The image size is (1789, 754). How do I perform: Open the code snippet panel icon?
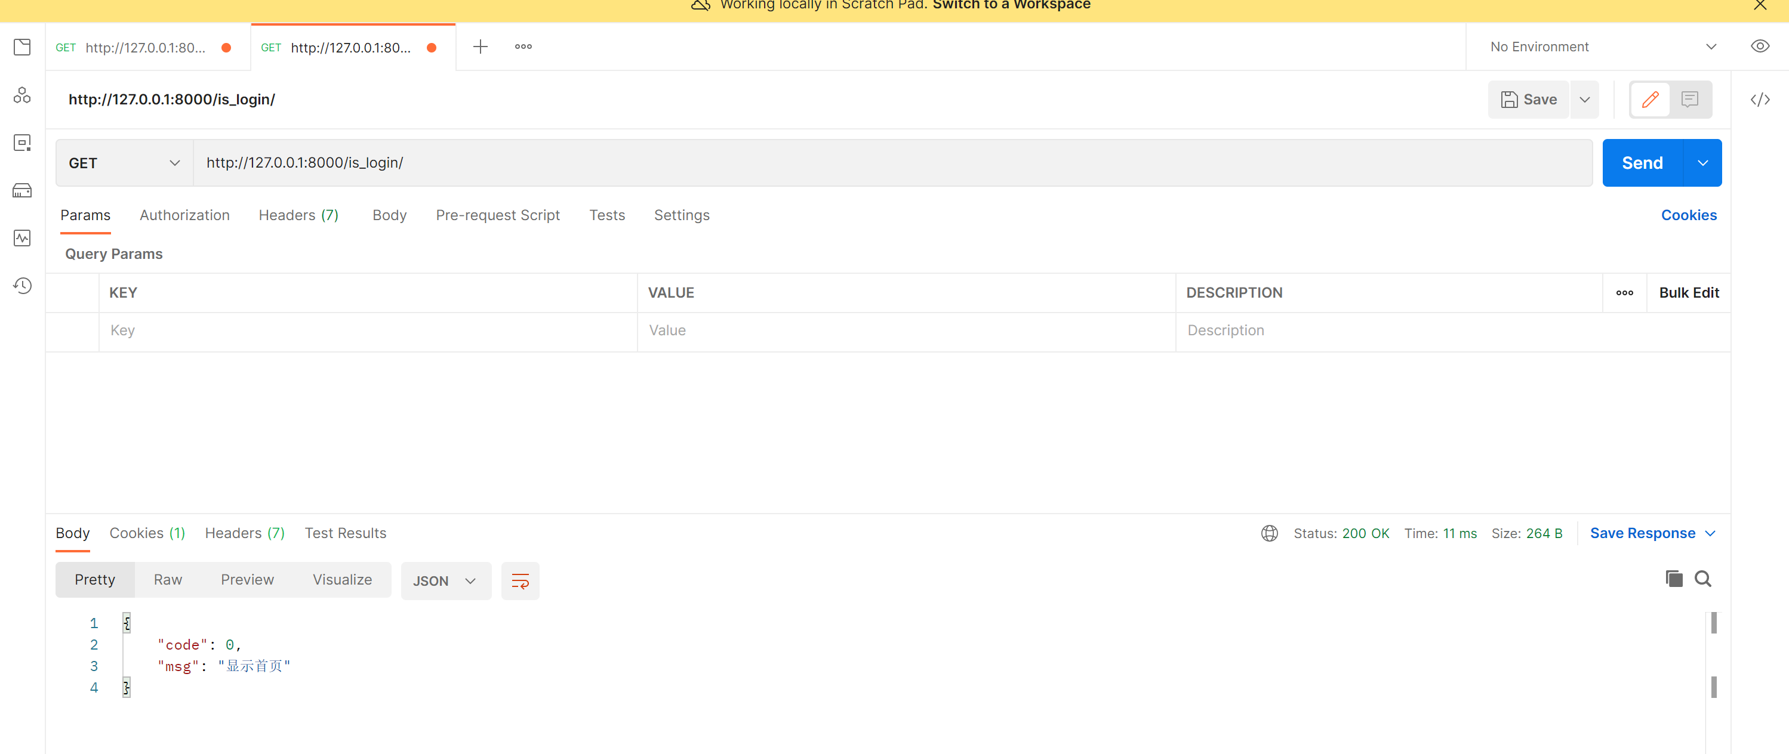(x=1759, y=100)
